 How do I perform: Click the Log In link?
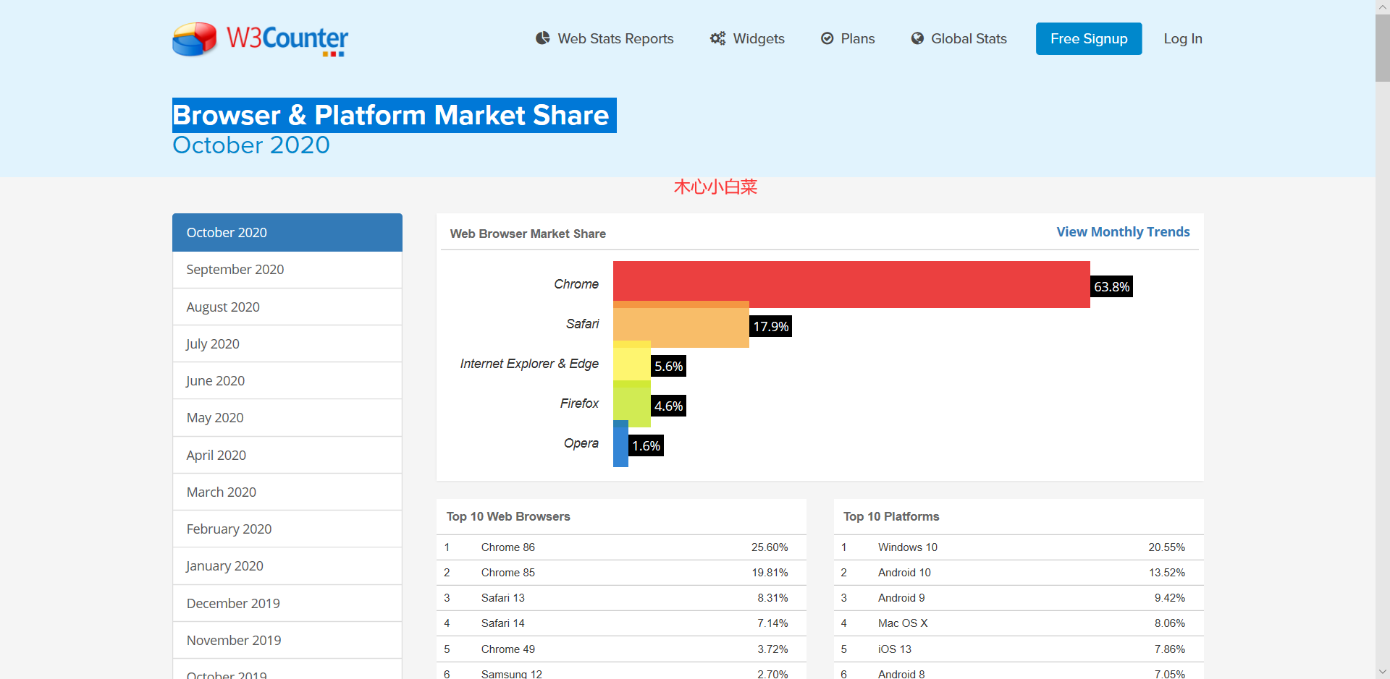pyautogui.click(x=1183, y=38)
